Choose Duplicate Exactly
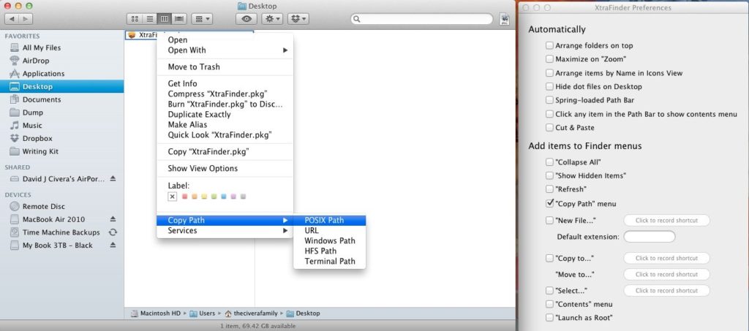The image size is (749, 331). [x=225, y=115]
